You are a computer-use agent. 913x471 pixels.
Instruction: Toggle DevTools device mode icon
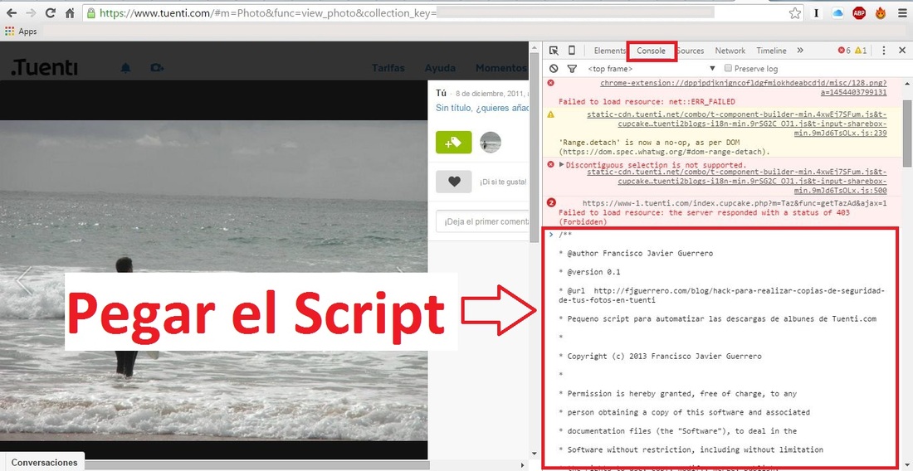[572, 51]
